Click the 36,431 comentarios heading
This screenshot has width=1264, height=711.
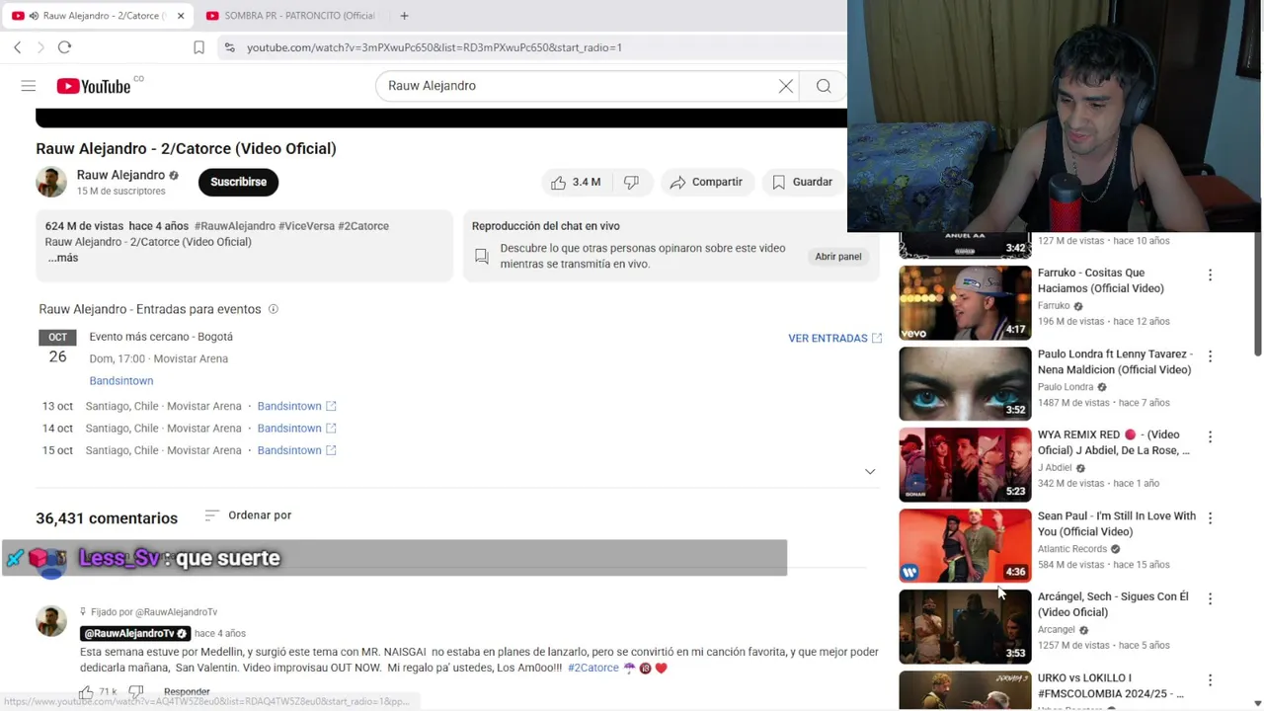point(107,518)
